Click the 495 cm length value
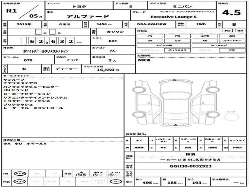 [151, 183]
